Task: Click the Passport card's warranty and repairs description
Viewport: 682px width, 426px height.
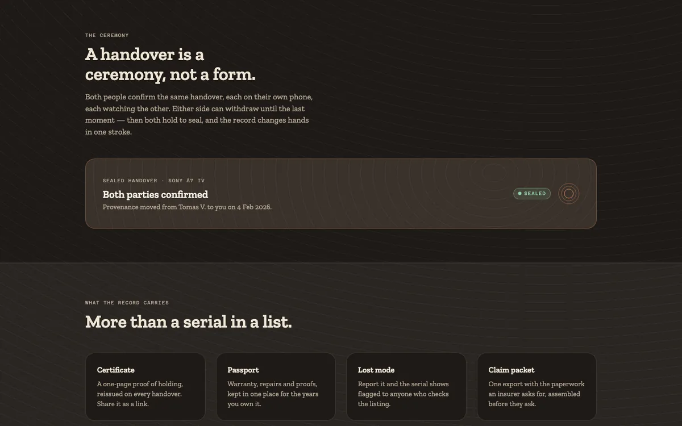Action: tap(273, 394)
